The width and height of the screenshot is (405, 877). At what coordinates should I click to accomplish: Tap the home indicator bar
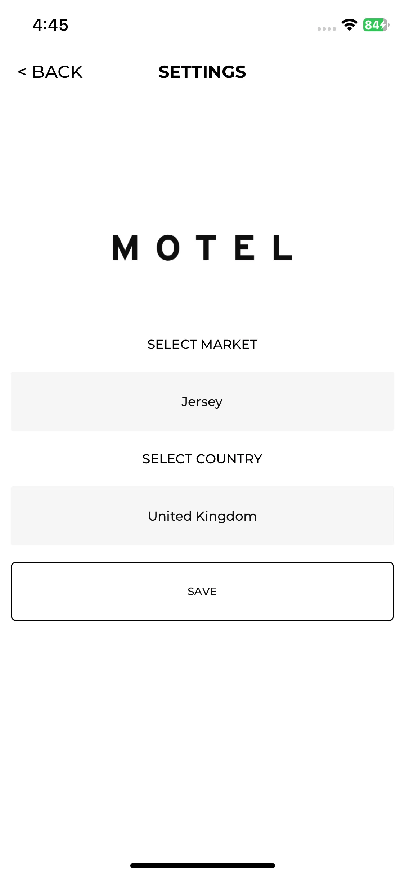[202, 865]
